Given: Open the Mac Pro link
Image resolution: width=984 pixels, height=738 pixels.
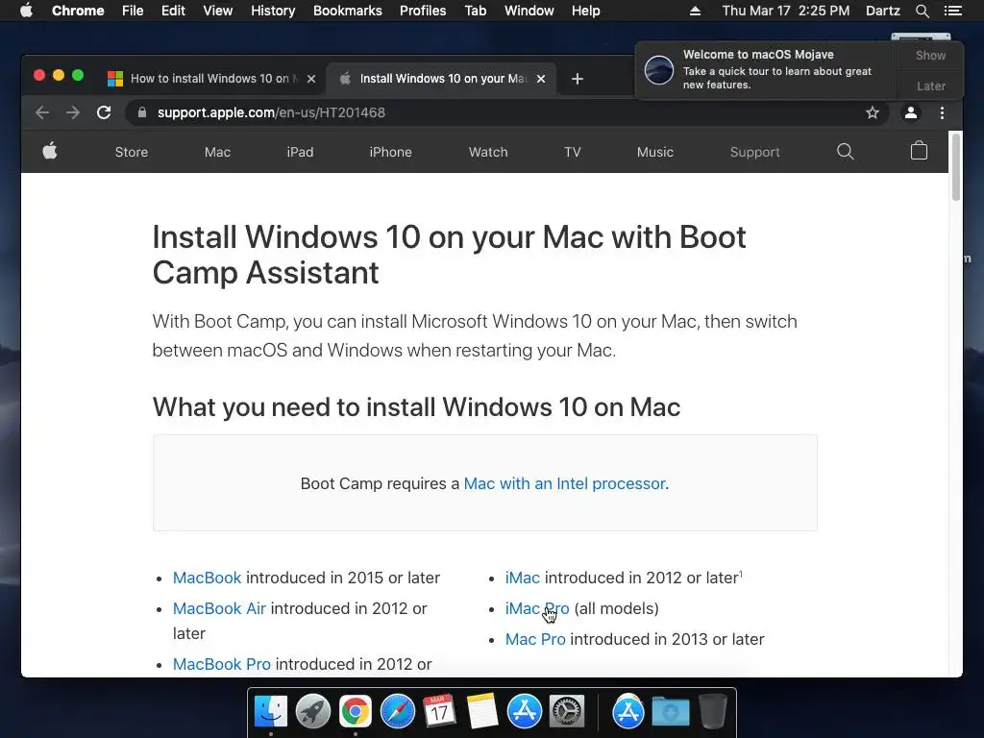Looking at the screenshot, I should [535, 639].
